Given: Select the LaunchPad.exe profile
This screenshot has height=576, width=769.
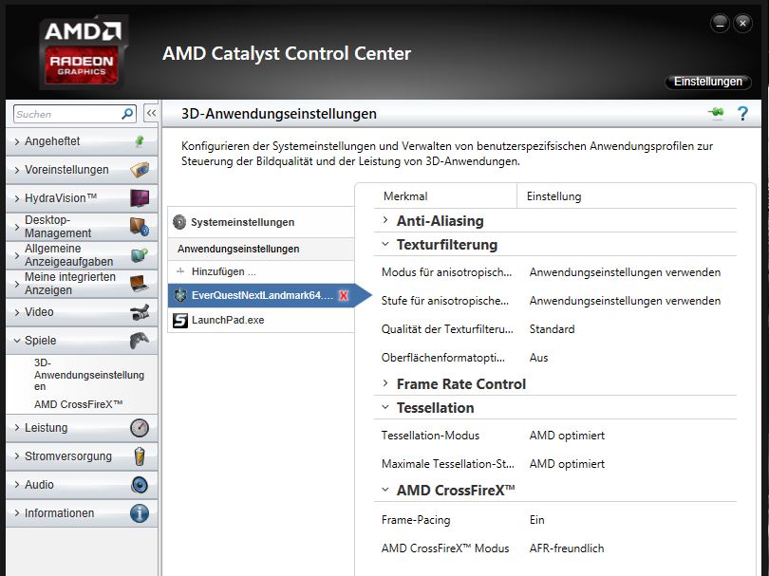Looking at the screenshot, I should [260, 320].
